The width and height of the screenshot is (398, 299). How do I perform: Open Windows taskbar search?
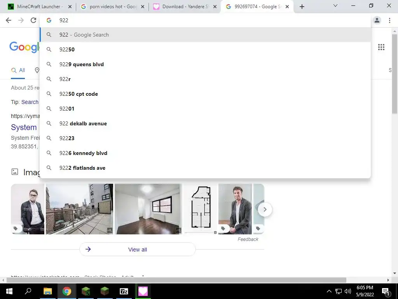click(28, 291)
